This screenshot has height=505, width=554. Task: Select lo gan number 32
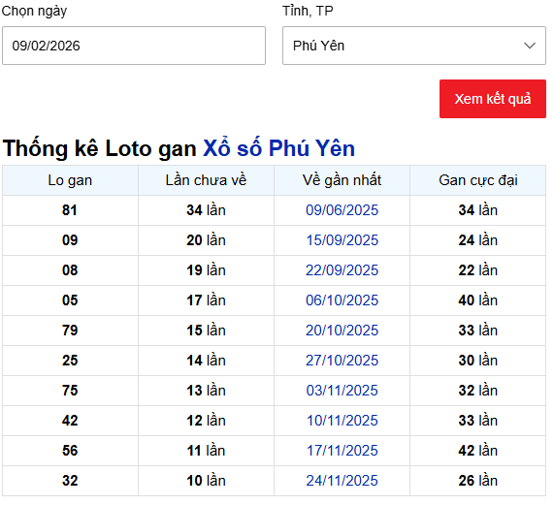coord(70,481)
